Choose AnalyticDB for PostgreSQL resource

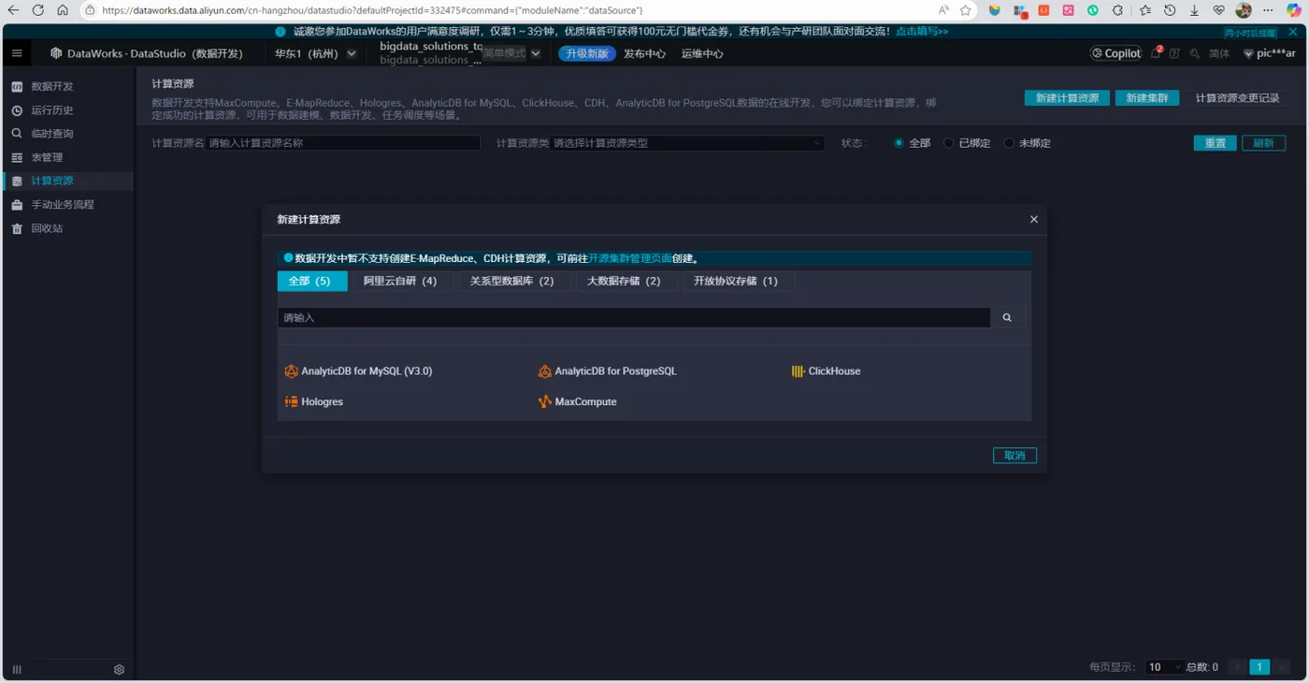point(608,371)
